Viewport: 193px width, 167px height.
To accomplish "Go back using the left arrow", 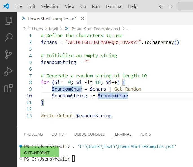I will click(x=161, y=6).
